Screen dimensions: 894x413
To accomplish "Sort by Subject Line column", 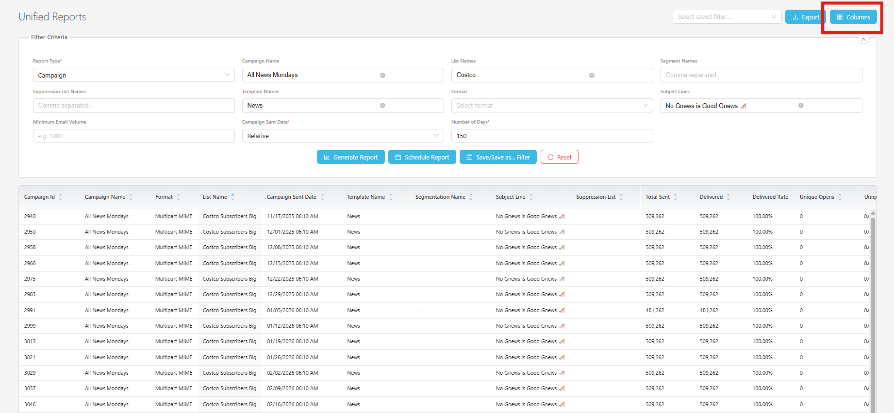I will 531,197.
